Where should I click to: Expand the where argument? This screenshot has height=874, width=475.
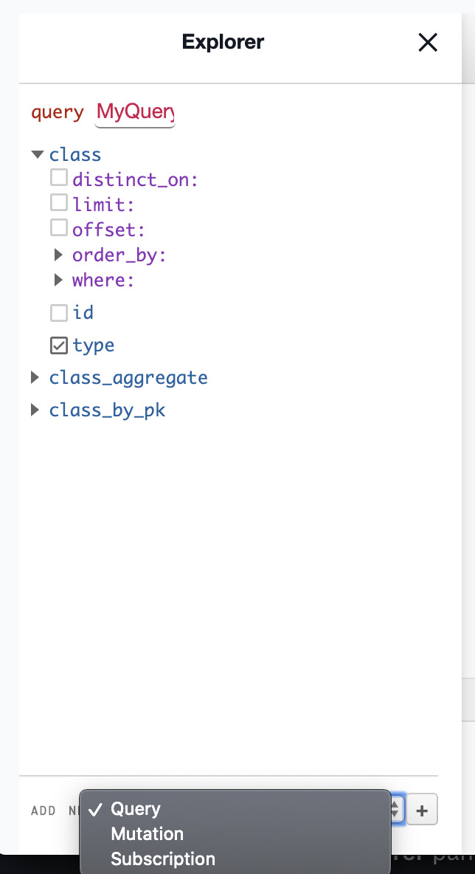[x=58, y=280]
